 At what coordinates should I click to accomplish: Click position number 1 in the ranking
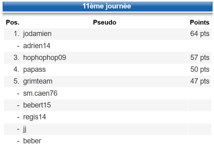coord(17,34)
